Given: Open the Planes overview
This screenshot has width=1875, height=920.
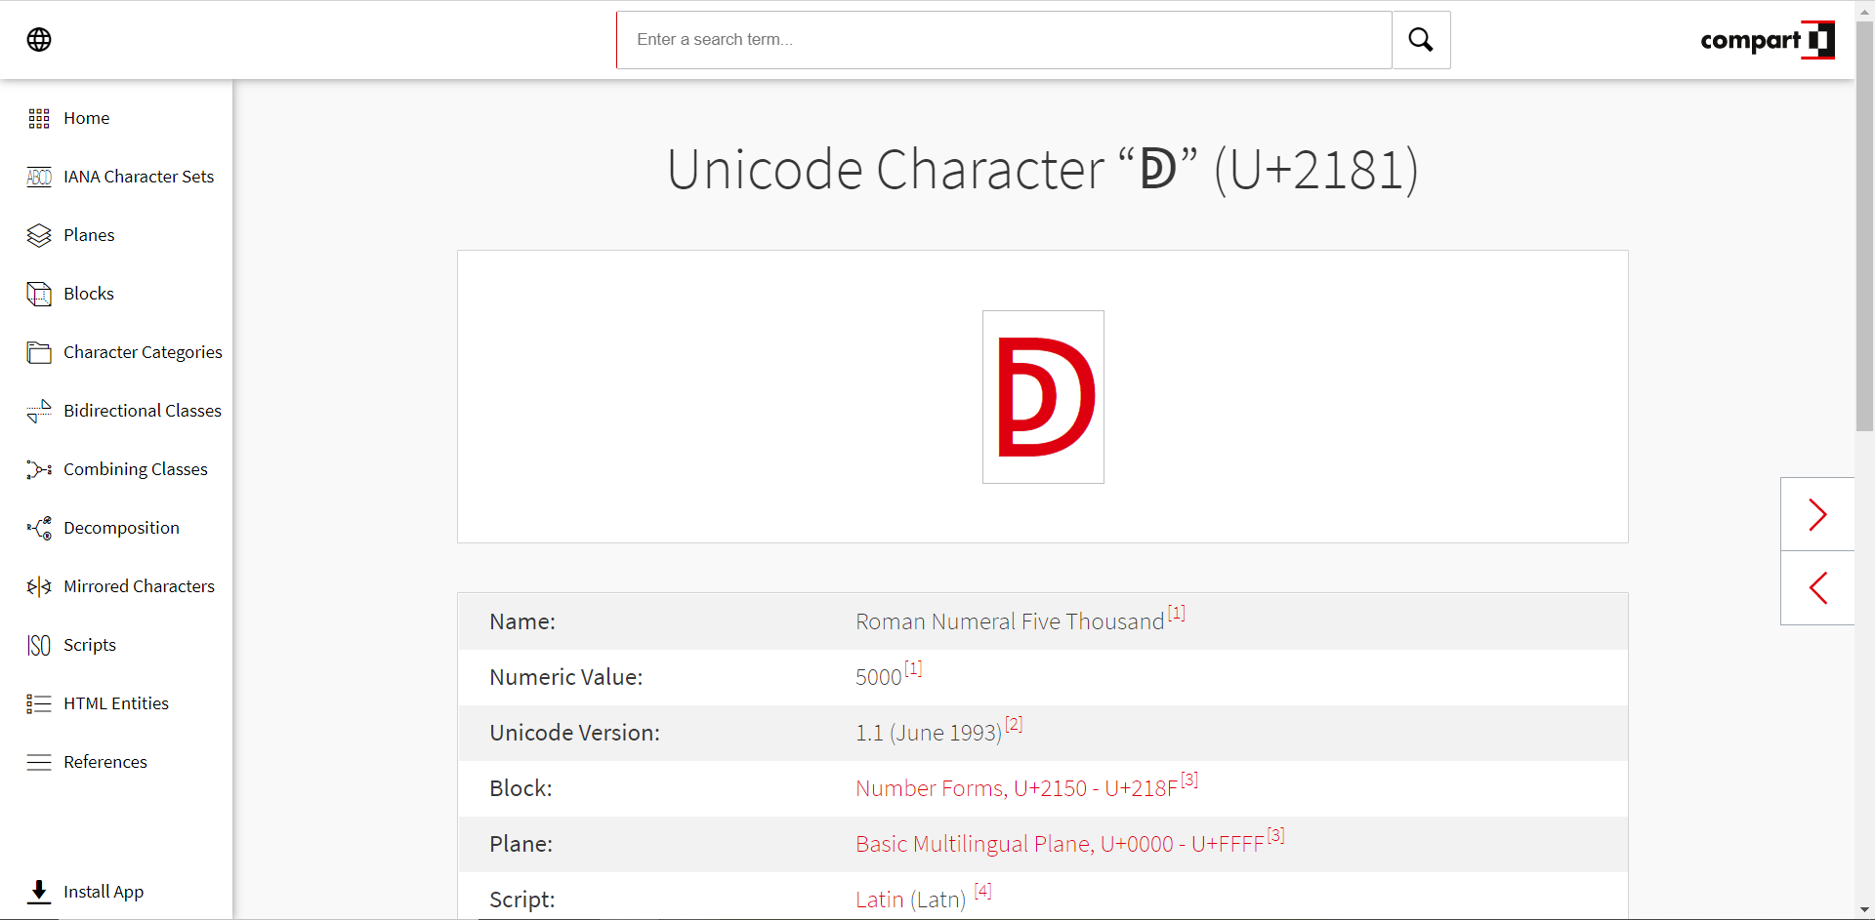Looking at the screenshot, I should tap(88, 235).
